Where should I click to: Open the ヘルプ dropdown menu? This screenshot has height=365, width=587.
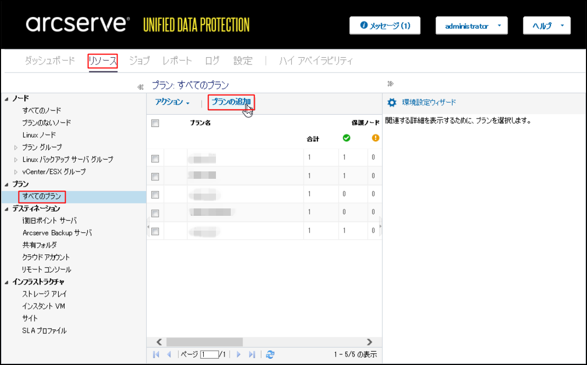(x=547, y=26)
